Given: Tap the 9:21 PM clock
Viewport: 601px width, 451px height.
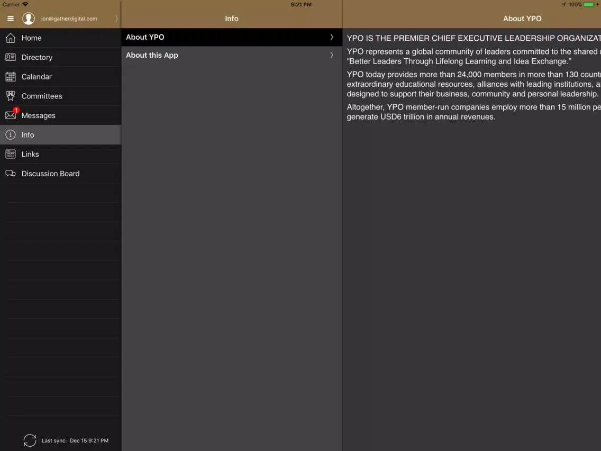Looking at the screenshot, I should tap(301, 5).
